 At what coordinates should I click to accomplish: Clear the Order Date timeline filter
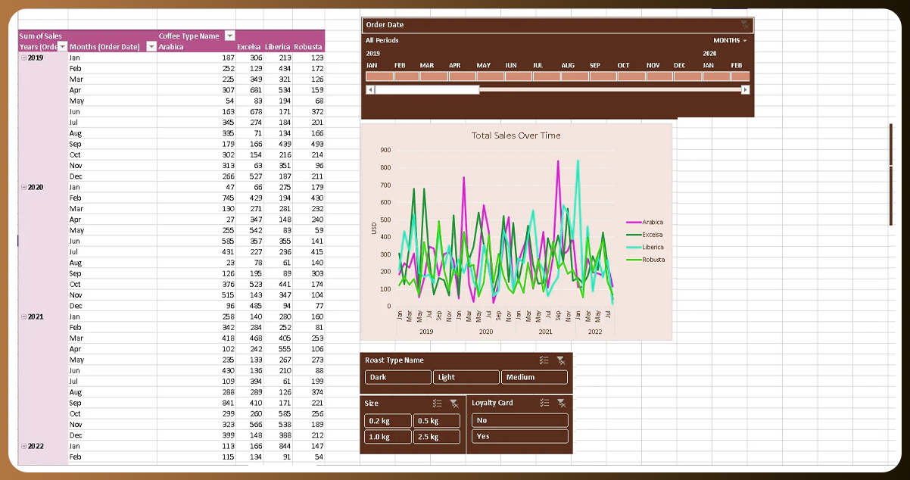(x=744, y=25)
